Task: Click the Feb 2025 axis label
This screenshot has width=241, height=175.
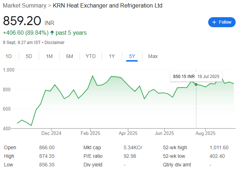Action: pos(90,133)
